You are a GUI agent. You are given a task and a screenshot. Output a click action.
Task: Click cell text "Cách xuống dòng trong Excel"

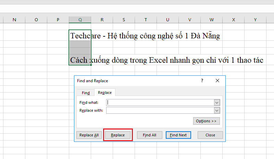(x=119, y=60)
